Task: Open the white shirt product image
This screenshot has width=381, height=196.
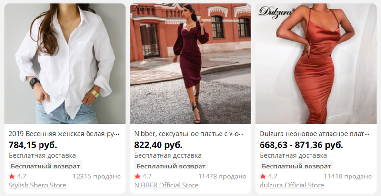Action: [x=65, y=64]
